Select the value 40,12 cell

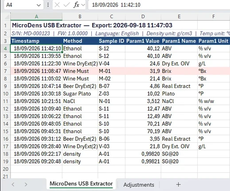(x=143, y=49)
